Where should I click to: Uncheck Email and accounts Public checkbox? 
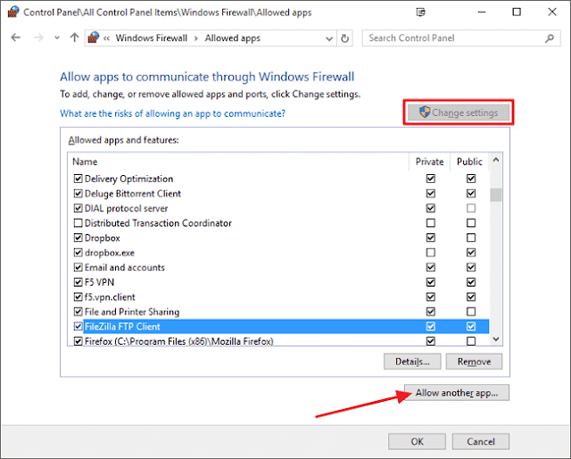pos(471,267)
